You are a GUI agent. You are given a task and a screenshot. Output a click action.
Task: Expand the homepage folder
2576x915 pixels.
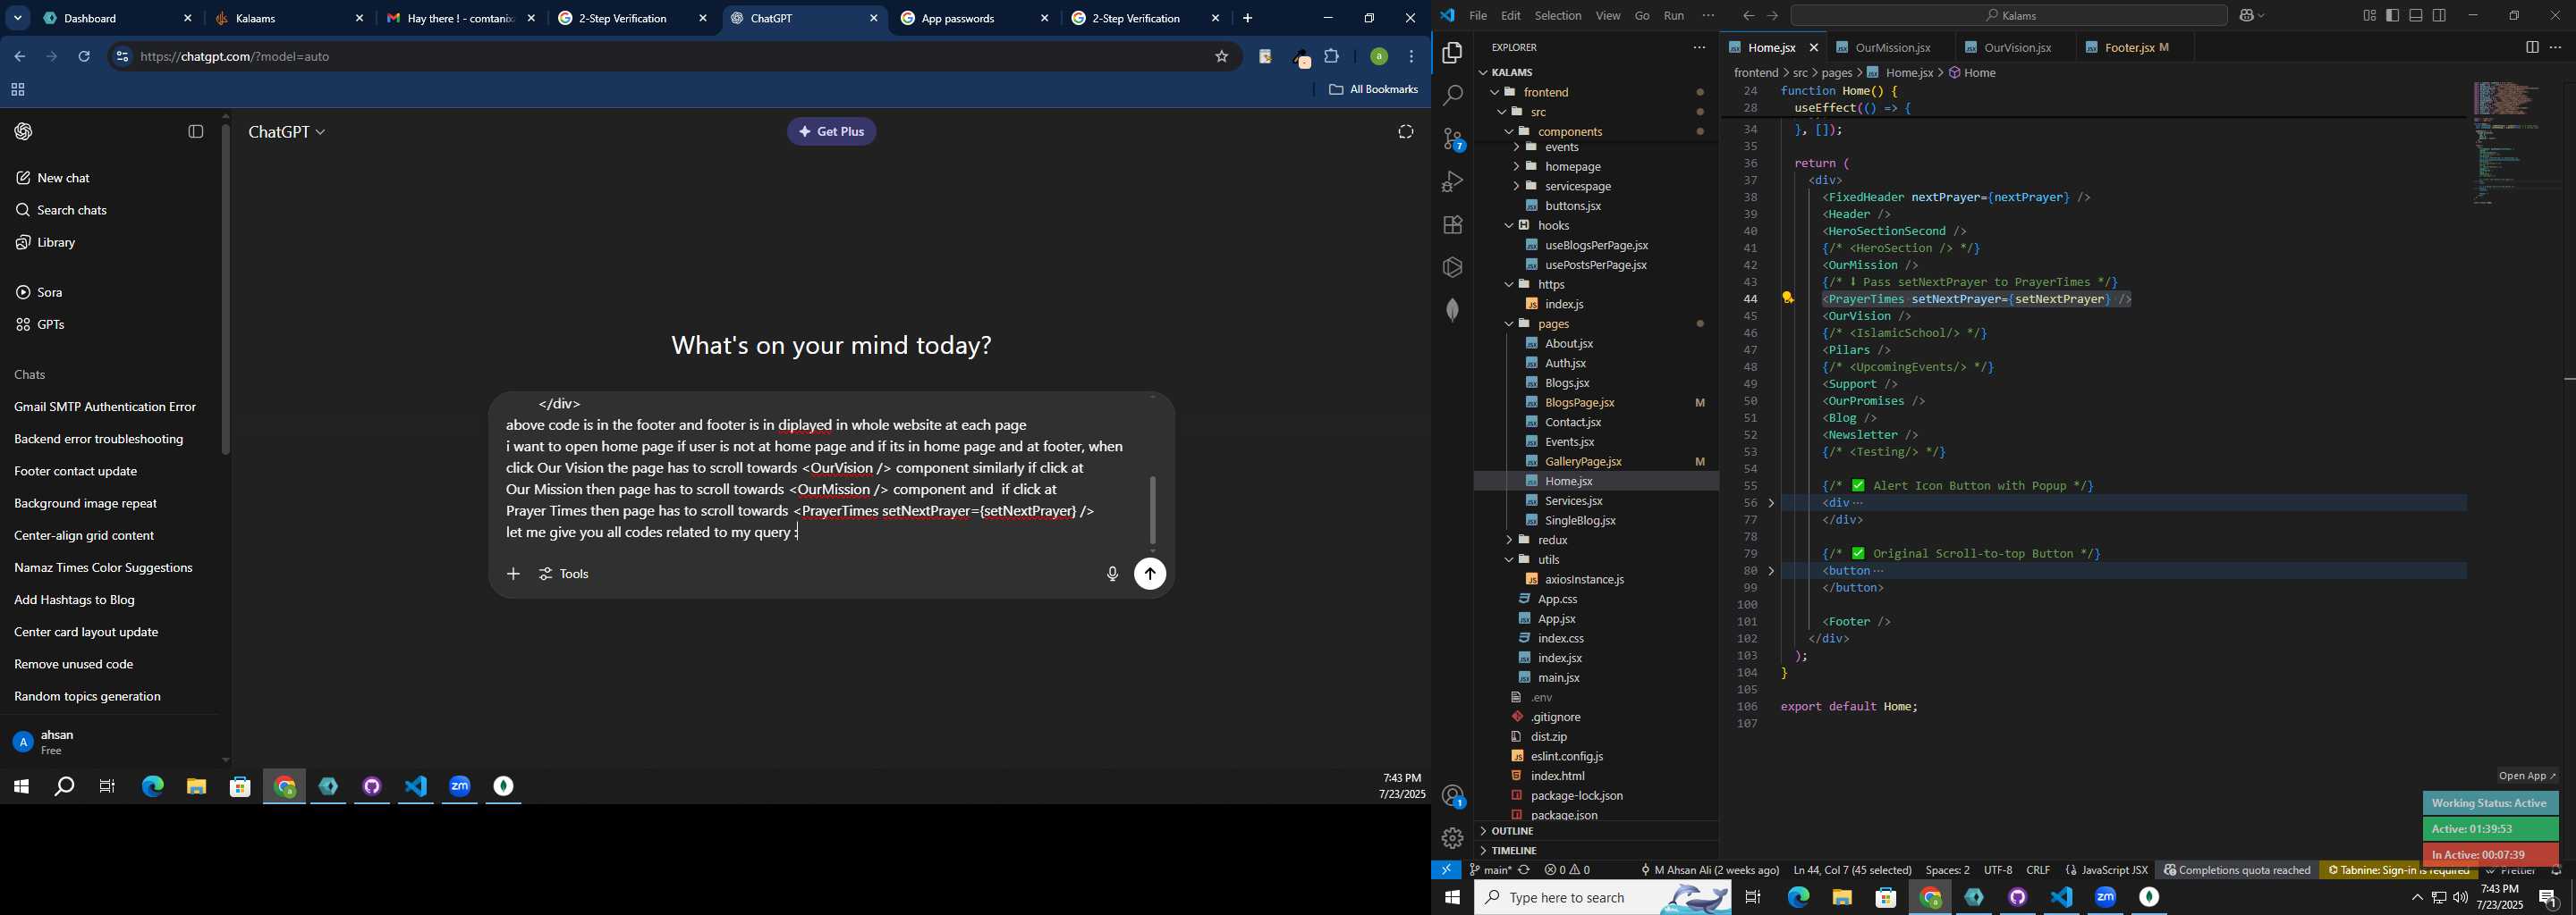[1516, 167]
